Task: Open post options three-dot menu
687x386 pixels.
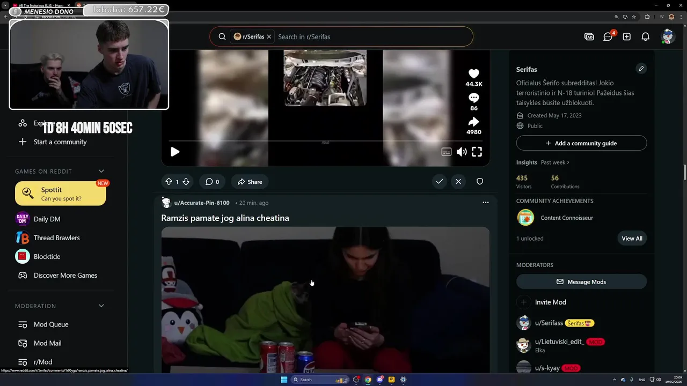Action: pyautogui.click(x=485, y=203)
